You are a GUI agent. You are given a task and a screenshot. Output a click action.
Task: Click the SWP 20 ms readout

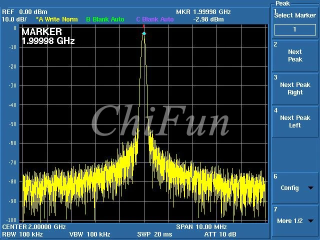click(154, 234)
